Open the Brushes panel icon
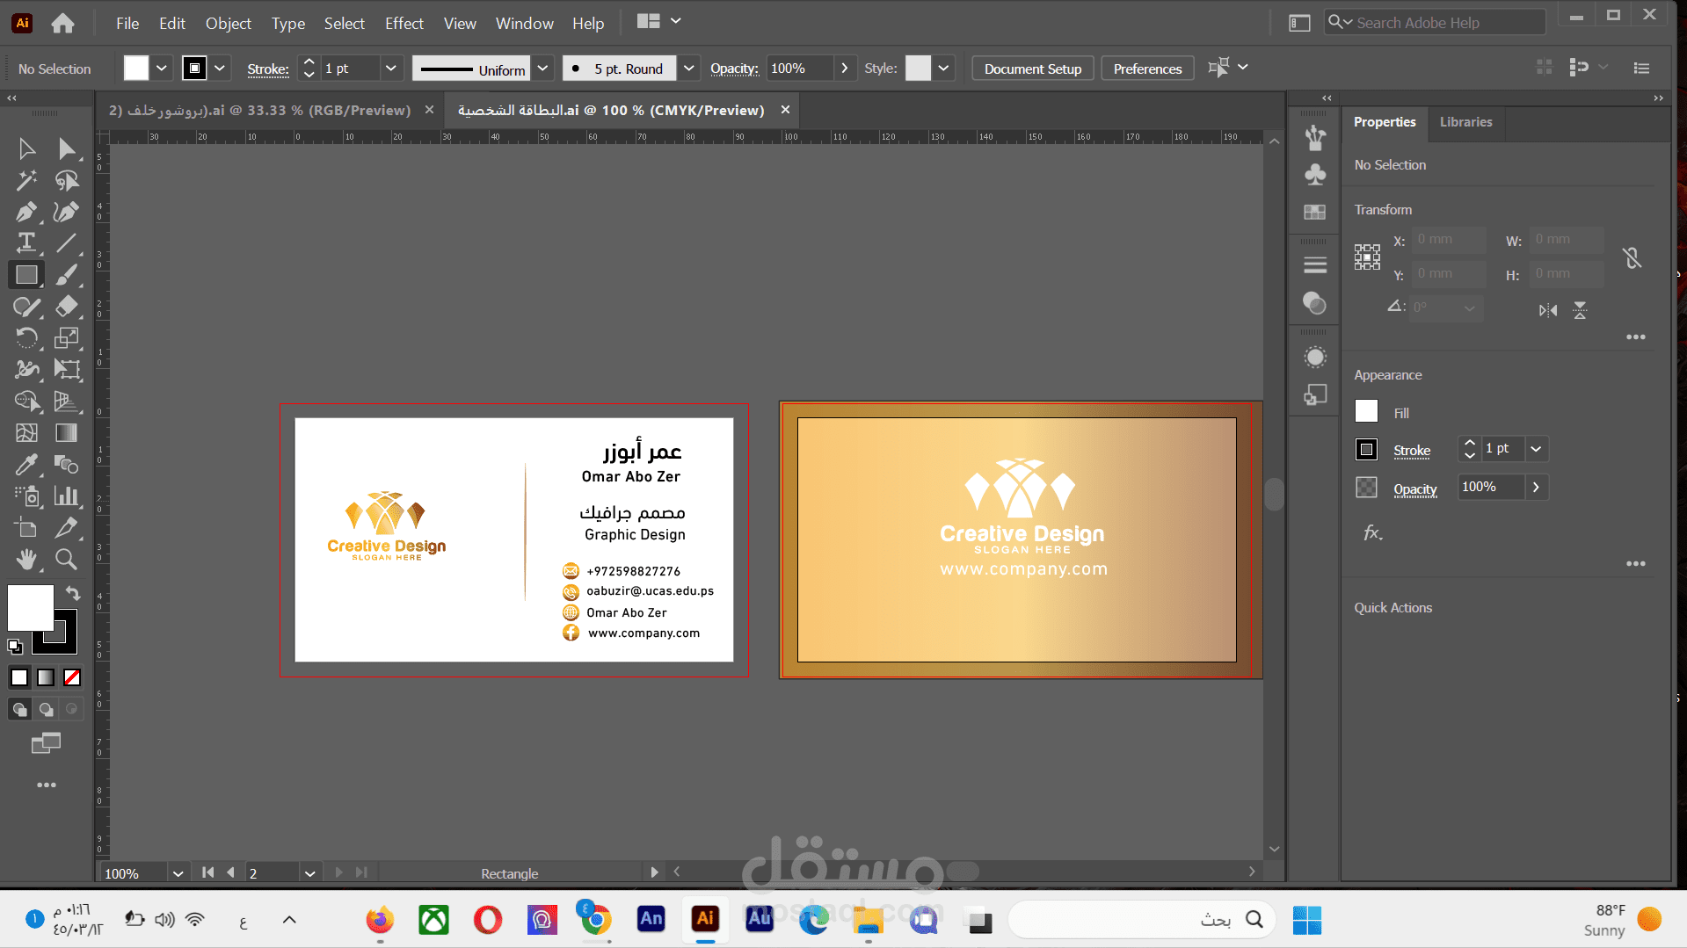The image size is (1687, 948). [x=1315, y=137]
